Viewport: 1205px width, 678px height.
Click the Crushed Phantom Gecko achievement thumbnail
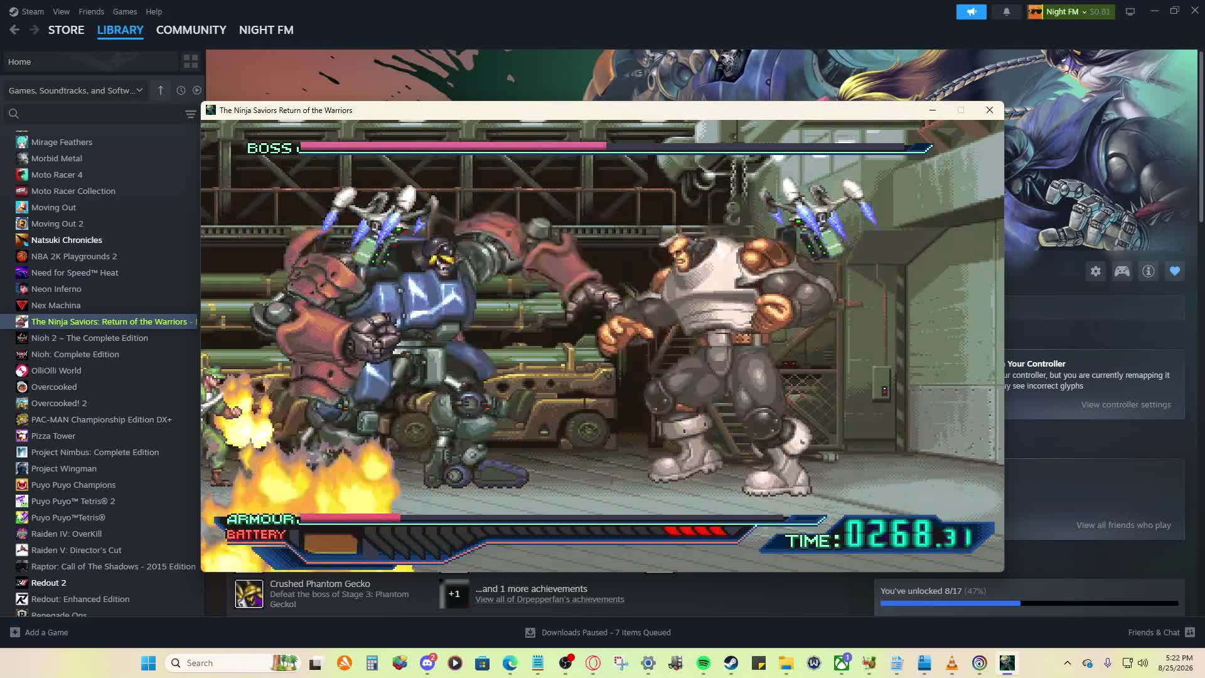[249, 594]
